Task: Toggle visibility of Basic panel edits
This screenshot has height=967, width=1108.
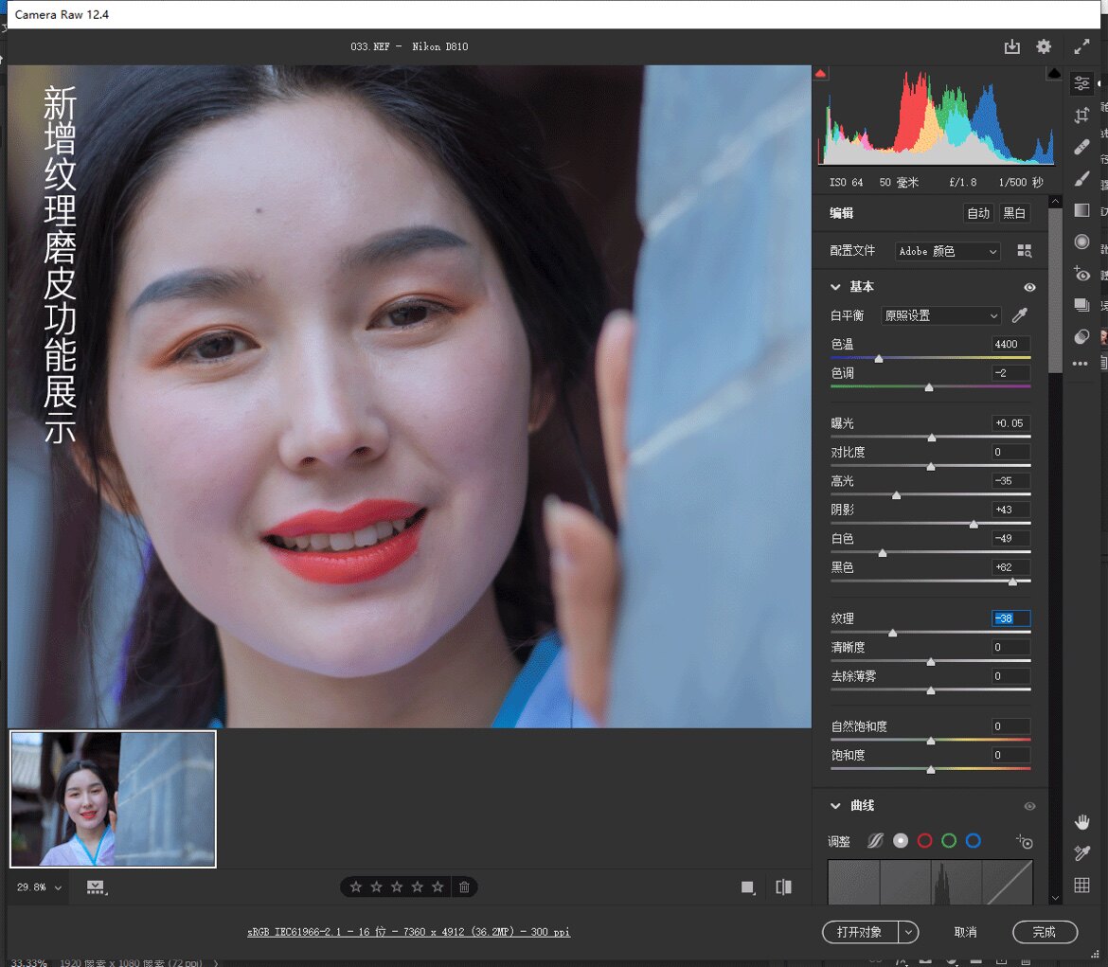Action: (x=1029, y=287)
